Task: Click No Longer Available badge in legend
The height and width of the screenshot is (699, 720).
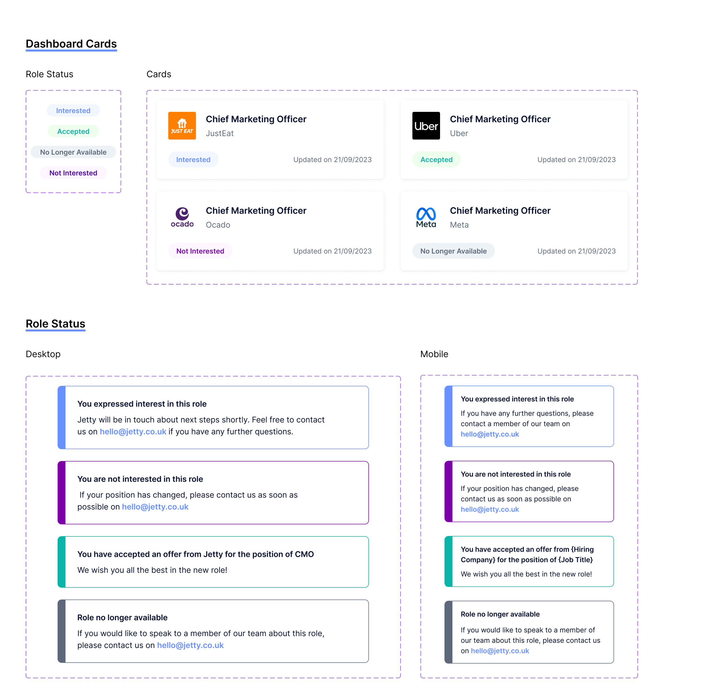Action: coord(73,152)
